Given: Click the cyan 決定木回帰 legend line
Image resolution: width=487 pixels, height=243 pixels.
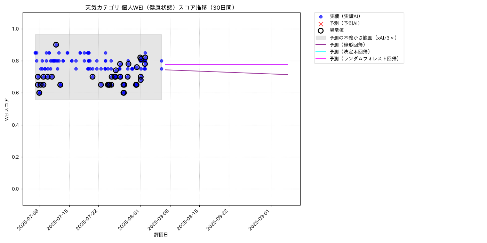Looking at the screenshot, I should (321, 52).
